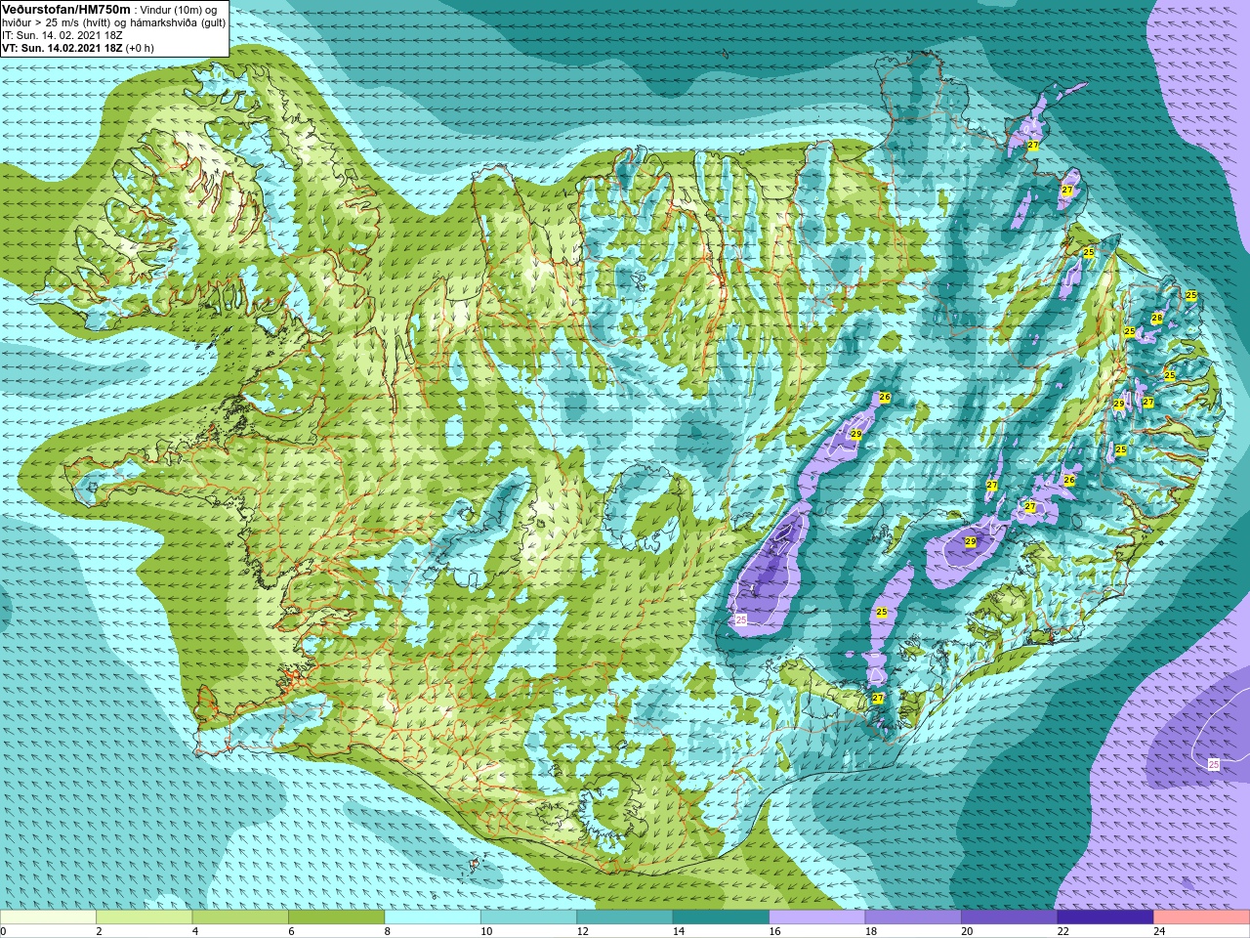
Task: Select the light cyan 8–10 legend swatch
Action: [x=433, y=917]
